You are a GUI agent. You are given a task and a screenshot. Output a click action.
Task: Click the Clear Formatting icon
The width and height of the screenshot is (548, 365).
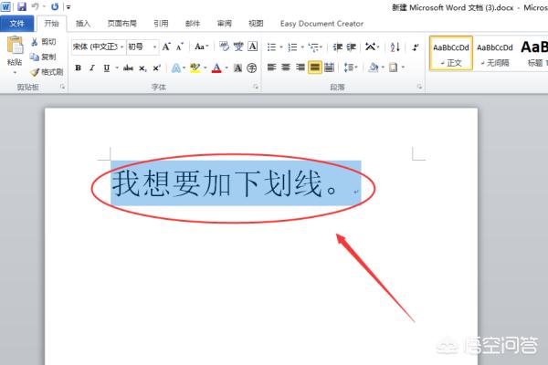click(x=224, y=47)
